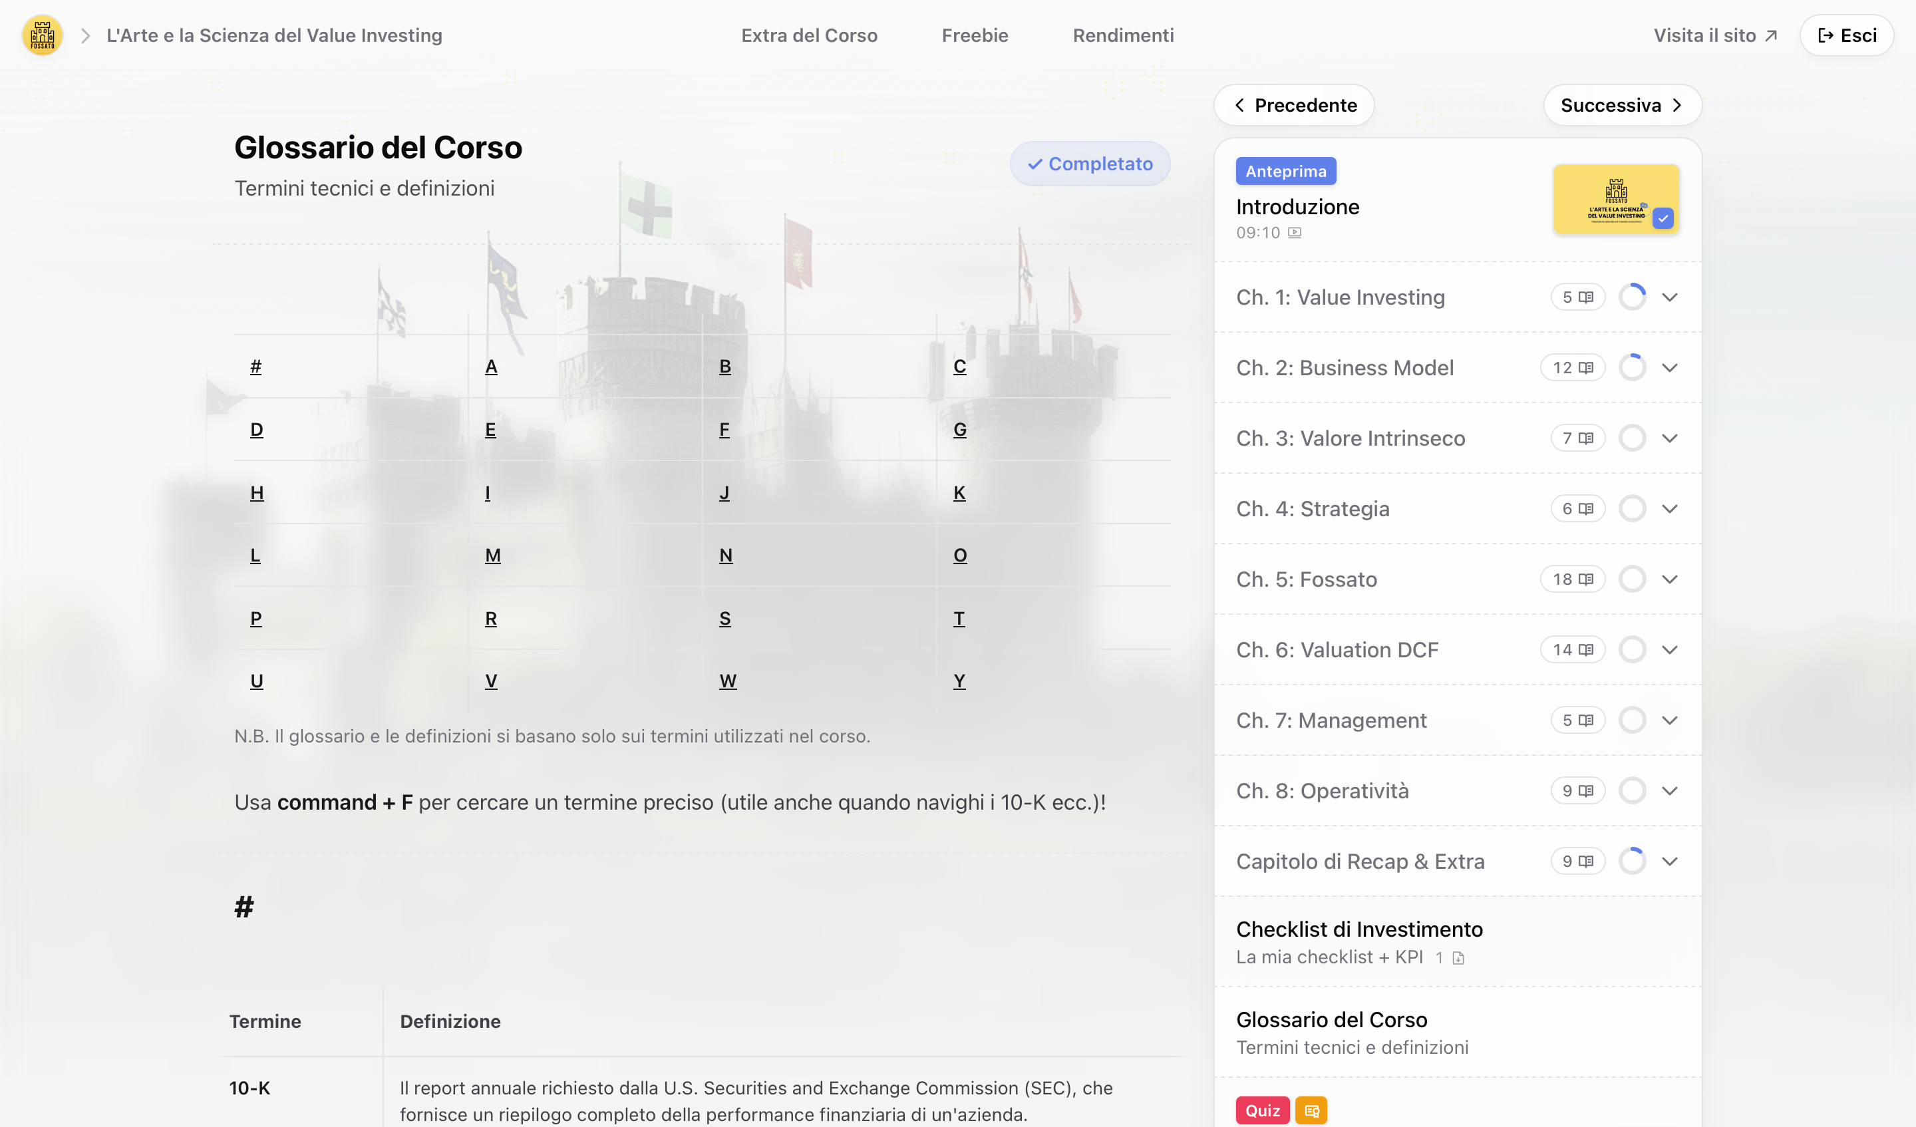Jump to glossary letter M
1916x1127 pixels.
493,556
